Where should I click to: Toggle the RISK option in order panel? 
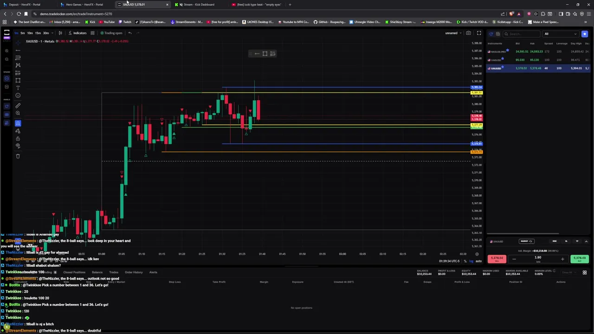[555, 241]
